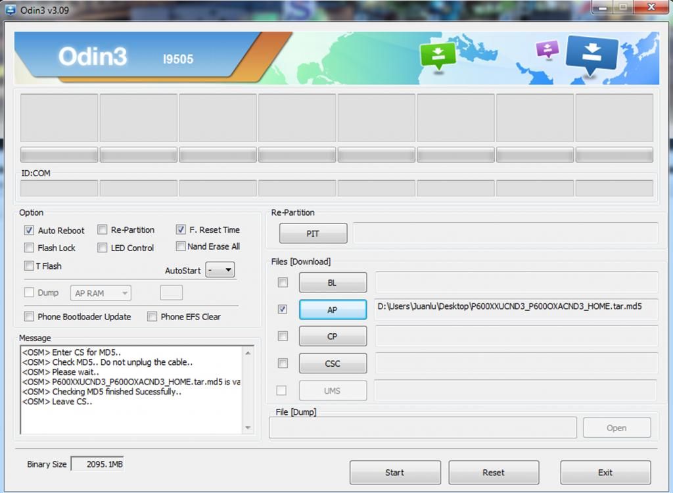Check the box next to BL
The image size is (673, 493).
(283, 283)
